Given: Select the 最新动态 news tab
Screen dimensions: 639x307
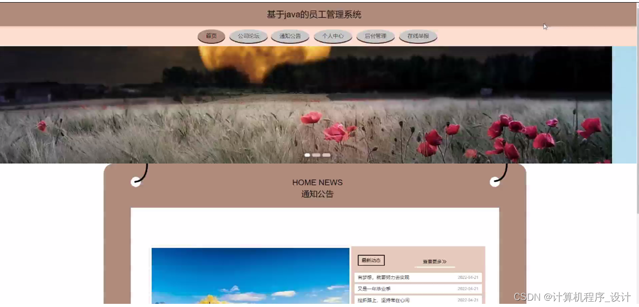Looking at the screenshot, I should coord(370,260).
